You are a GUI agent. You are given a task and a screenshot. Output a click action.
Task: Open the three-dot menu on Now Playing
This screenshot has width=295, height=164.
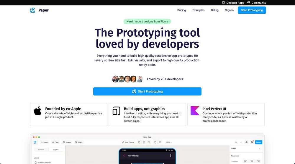pyautogui.click(x=171, y=156)
